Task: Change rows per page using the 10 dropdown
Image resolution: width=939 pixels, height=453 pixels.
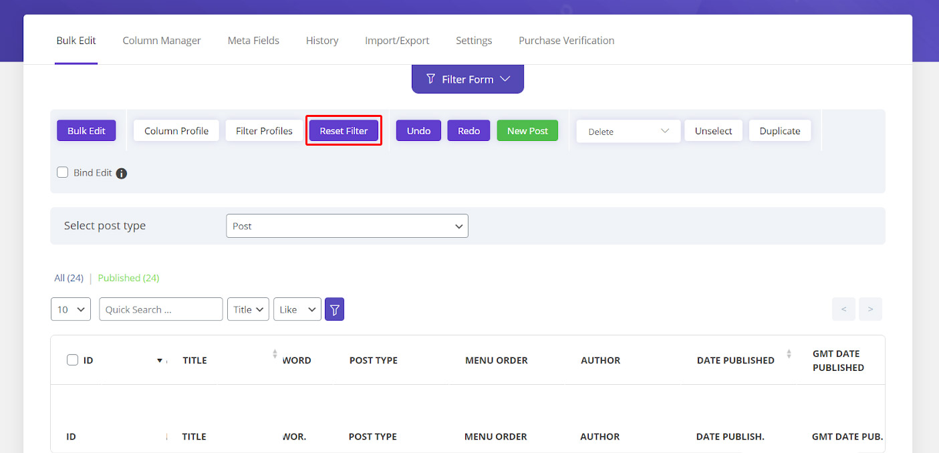Action: (70, 309)
